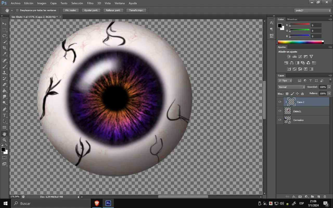Click the Rellenar pant. button
333x208 pixels.
[113, 10]
